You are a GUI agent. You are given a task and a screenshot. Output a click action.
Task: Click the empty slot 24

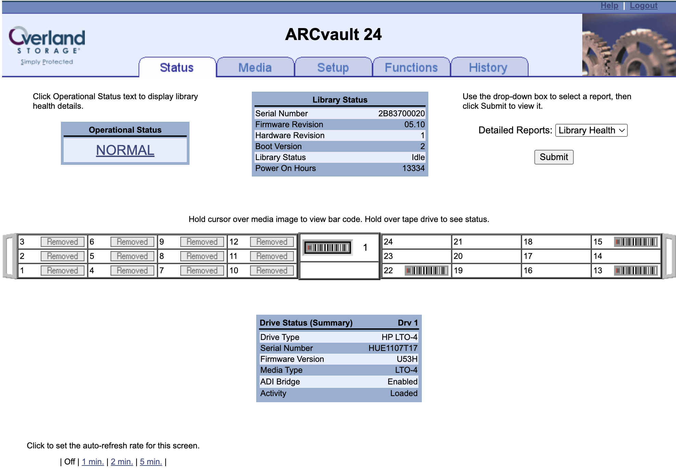416,242
